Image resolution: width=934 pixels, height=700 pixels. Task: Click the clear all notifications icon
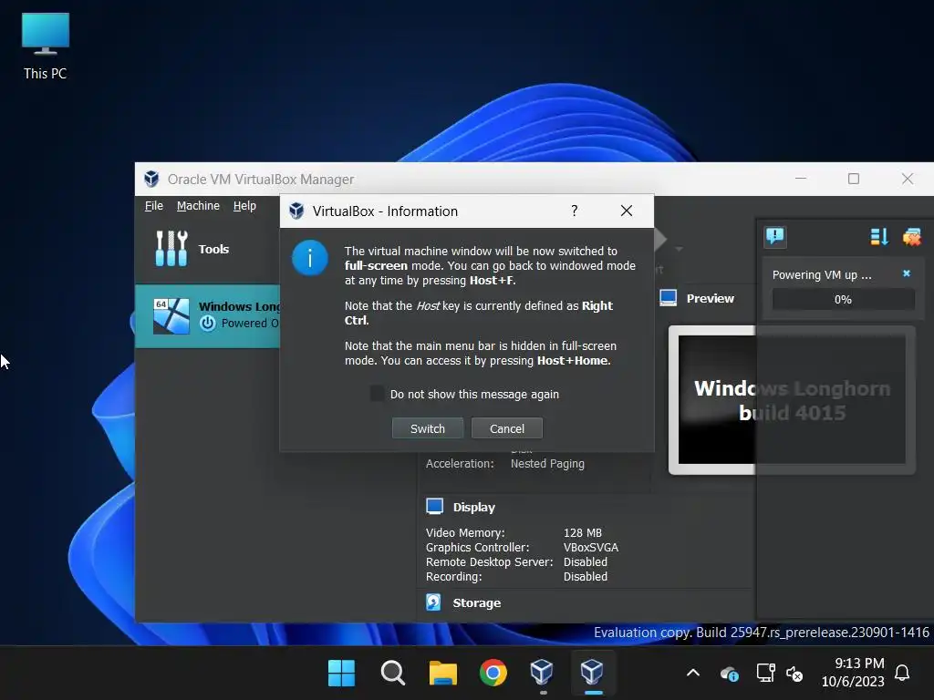click(x=911, y=237)
